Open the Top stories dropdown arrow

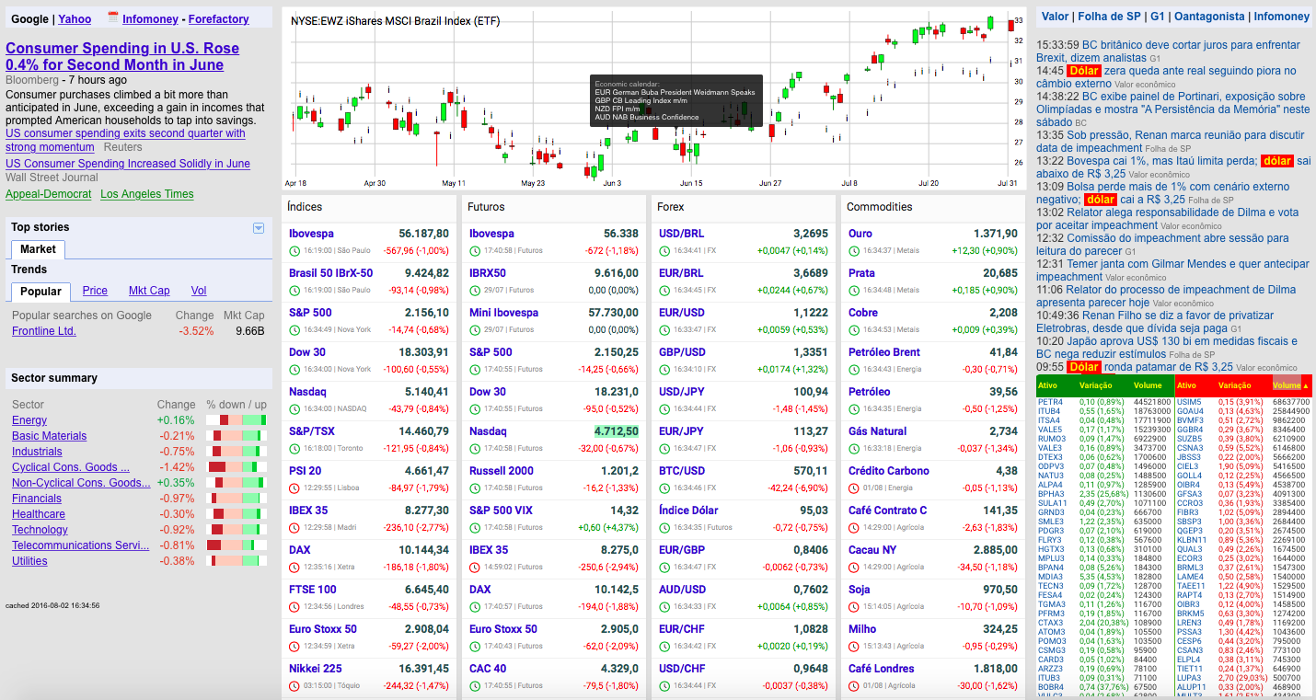[x=259, y=228]
